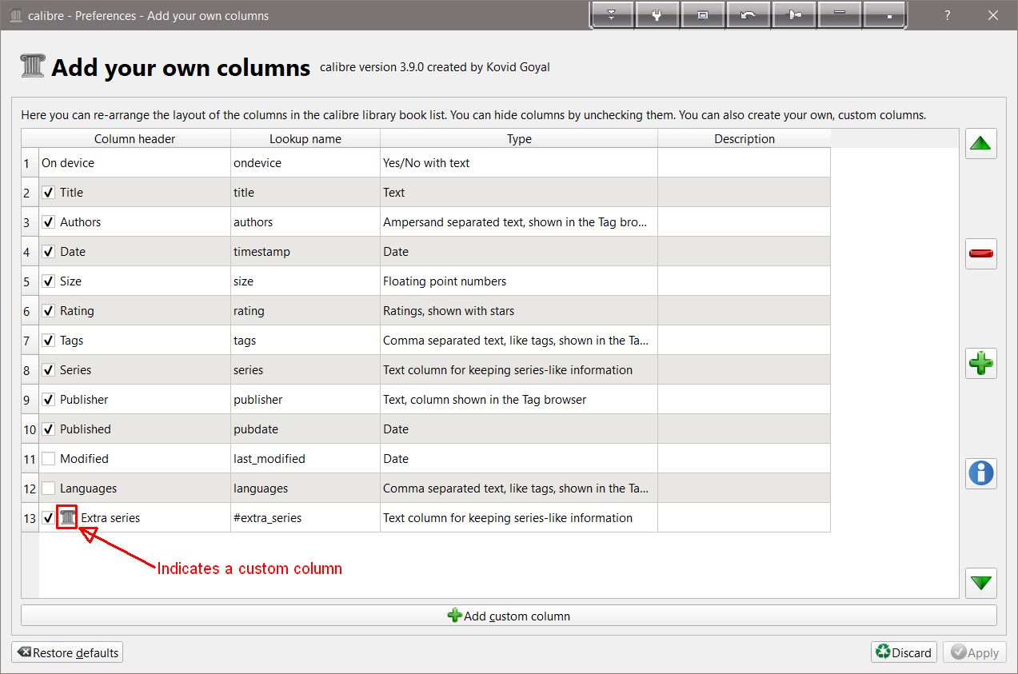Click 'Yes/No with text' type cell
The image size is (1018, 674).
pyautogui.click(x=519, y=163)
